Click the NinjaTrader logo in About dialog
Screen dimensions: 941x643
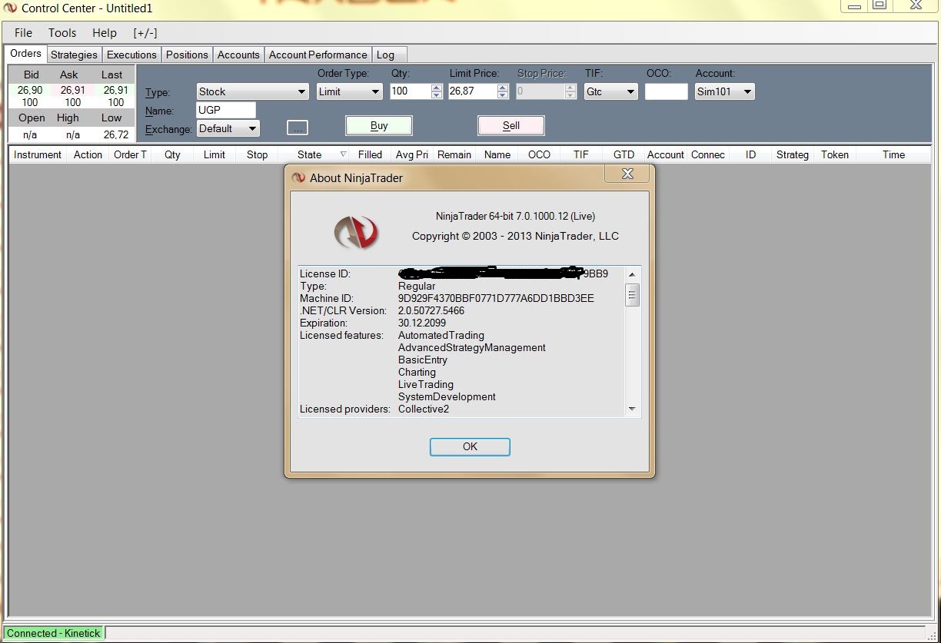(x=356, y=232)
